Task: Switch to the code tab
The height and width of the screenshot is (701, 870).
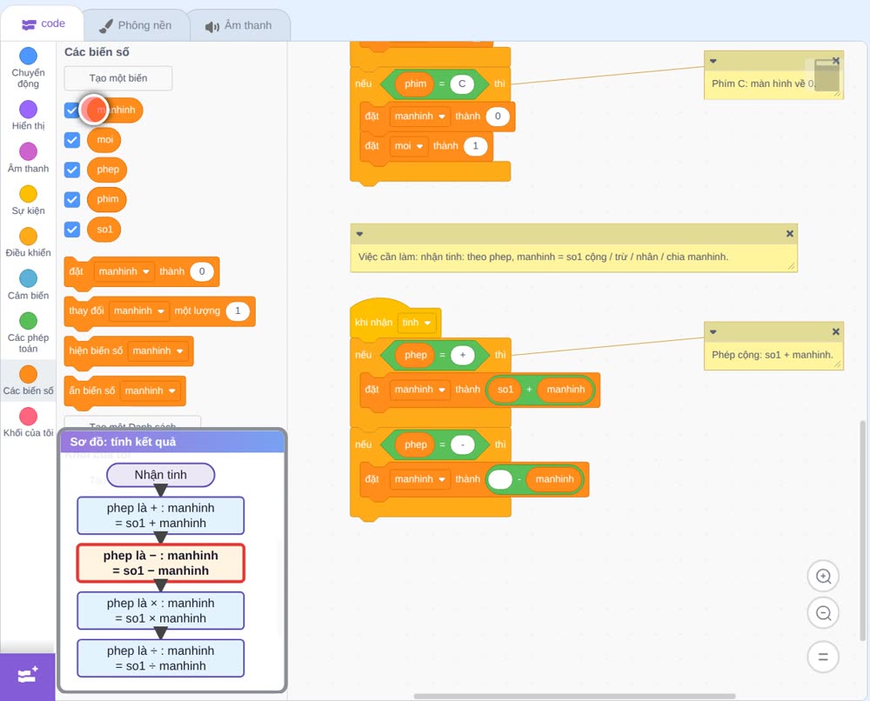Action: (x=43, y=23)
